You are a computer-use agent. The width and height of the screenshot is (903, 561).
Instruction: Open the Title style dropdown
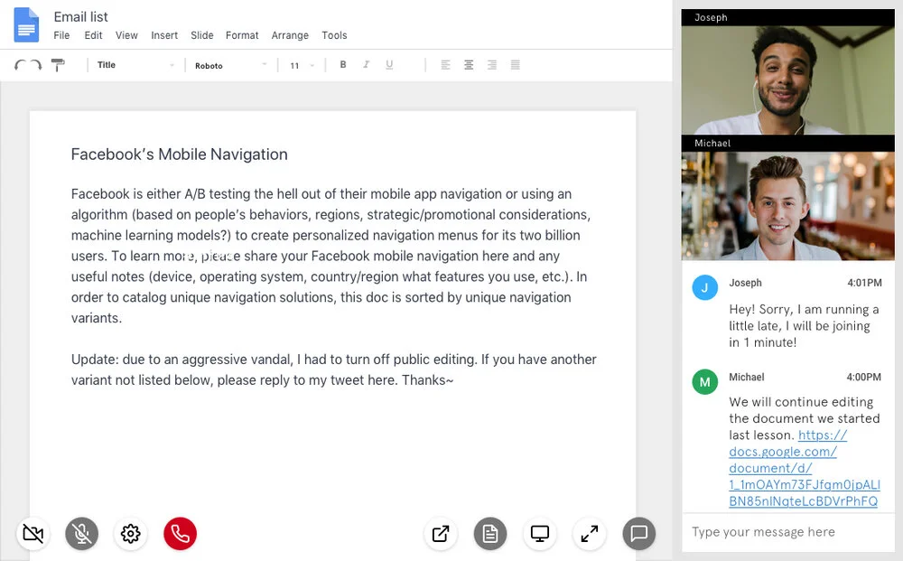pyautogui.click(x=136, y=65)
